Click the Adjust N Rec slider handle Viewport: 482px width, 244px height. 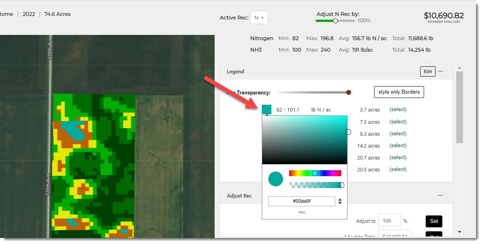(335, 21)
